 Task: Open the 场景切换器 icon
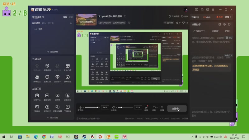click(x=57, y=107)
